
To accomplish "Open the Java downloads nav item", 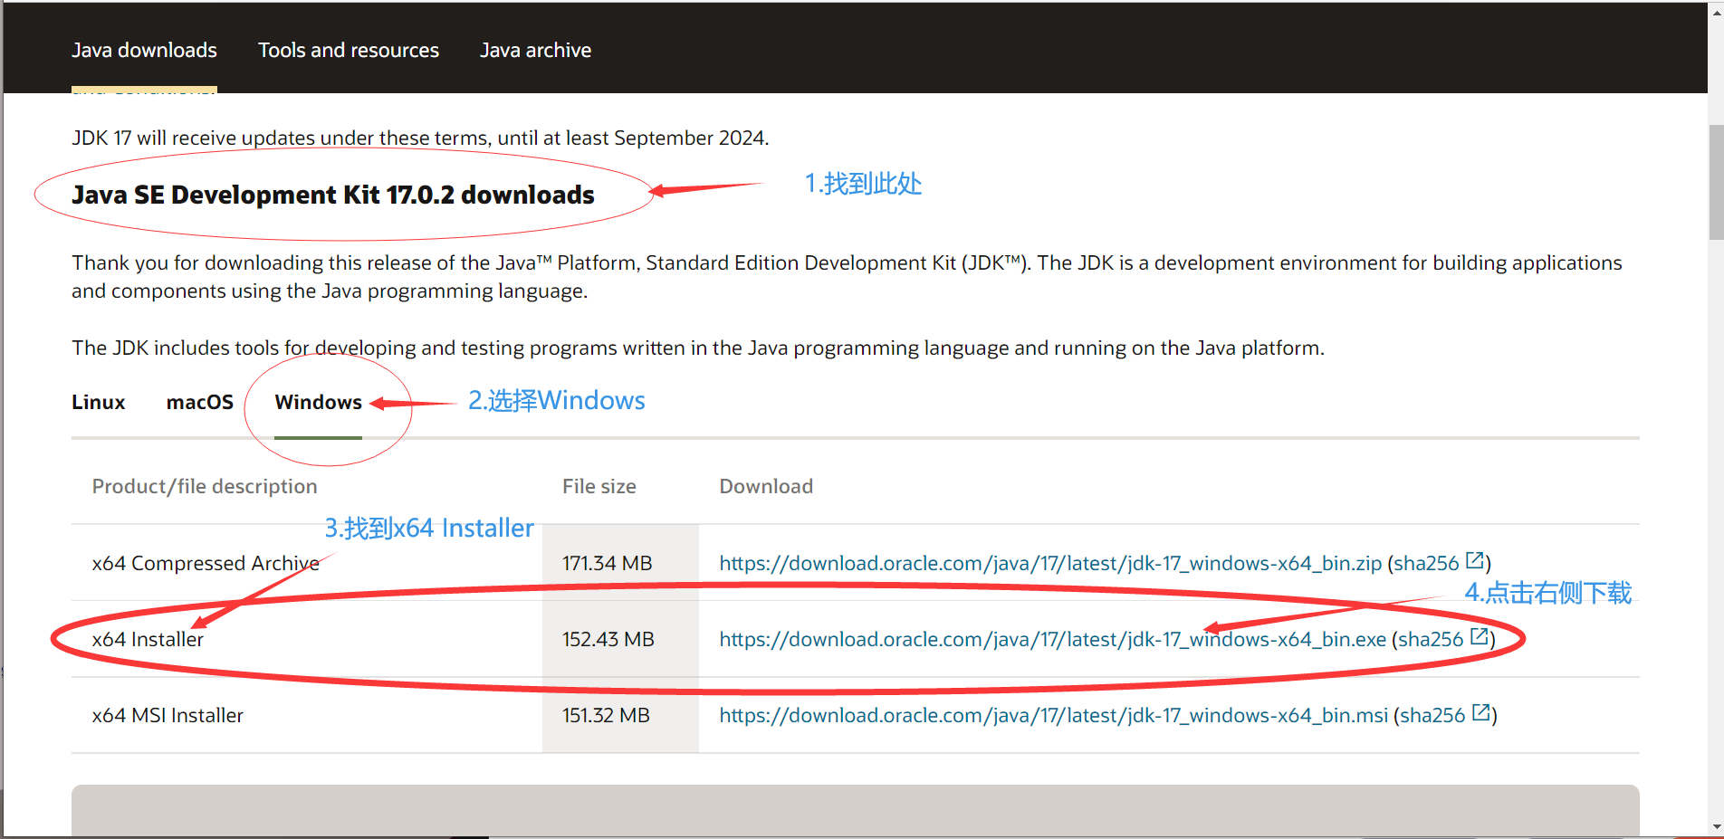I will (144, 50).
